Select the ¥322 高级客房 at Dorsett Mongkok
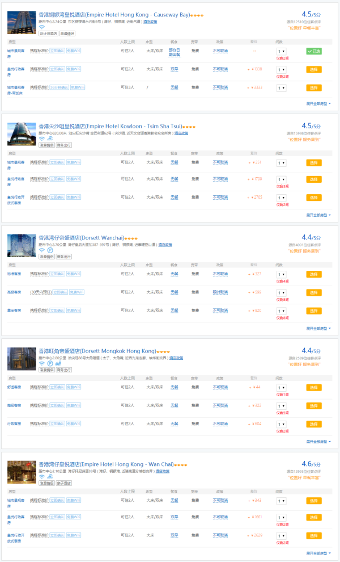This screenshot has height=562, width=340. (x=314, y=406)
